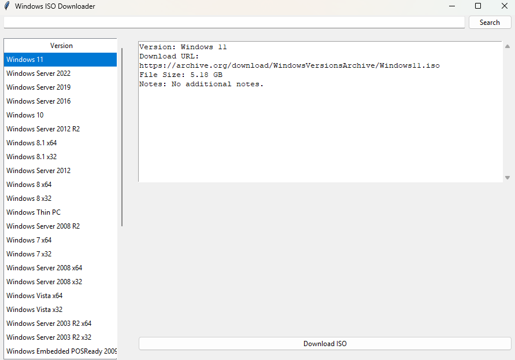Highlight Windows Vista x64 row
The width and height of the screenshot is (515, 360).
point(61,296)
